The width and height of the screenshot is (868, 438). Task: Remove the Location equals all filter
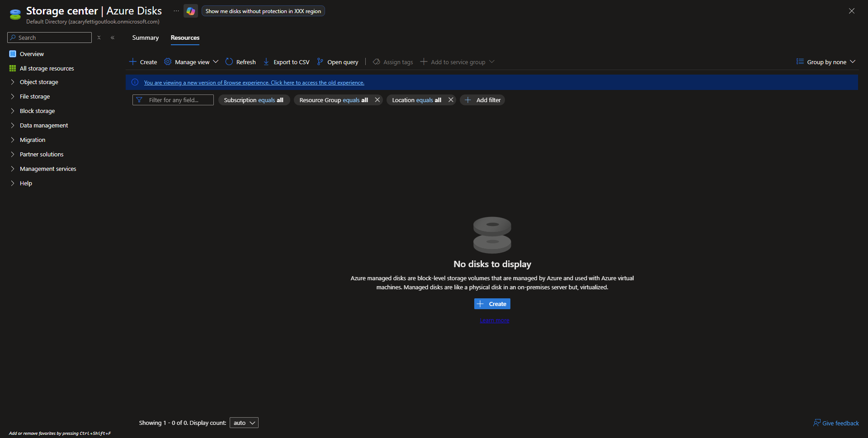pos(451,100)
